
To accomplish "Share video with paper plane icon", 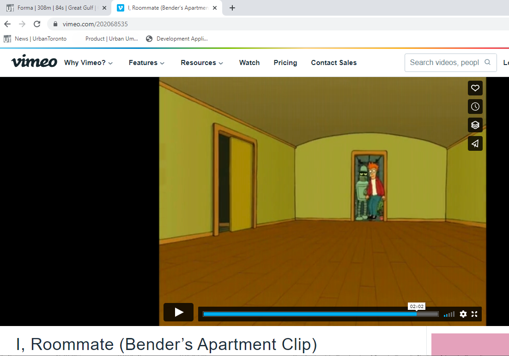I will [x=475, y=143].
